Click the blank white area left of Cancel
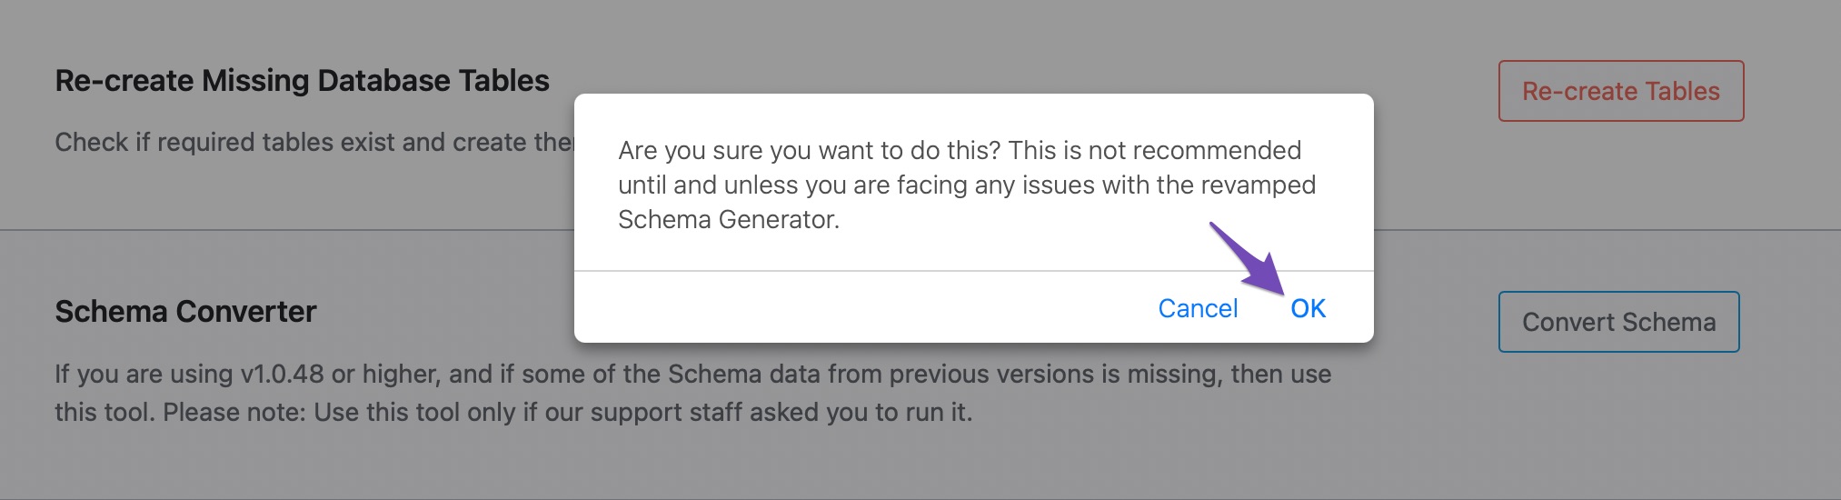Screen dimensions: 1841x500 (863, 309)
